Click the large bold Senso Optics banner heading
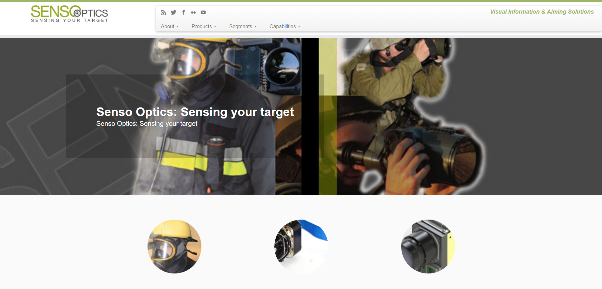This screenshot has width=602, height=289. [x=195, y=112]
